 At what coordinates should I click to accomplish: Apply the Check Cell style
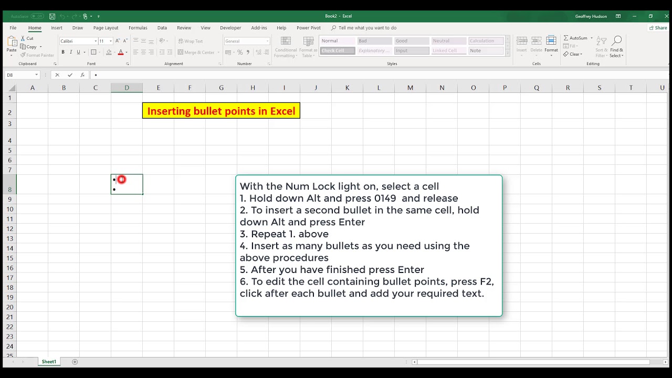(337, 50)
